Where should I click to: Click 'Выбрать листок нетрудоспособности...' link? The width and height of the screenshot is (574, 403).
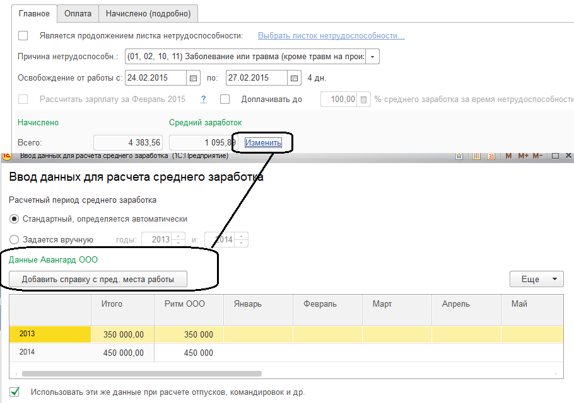331,36
